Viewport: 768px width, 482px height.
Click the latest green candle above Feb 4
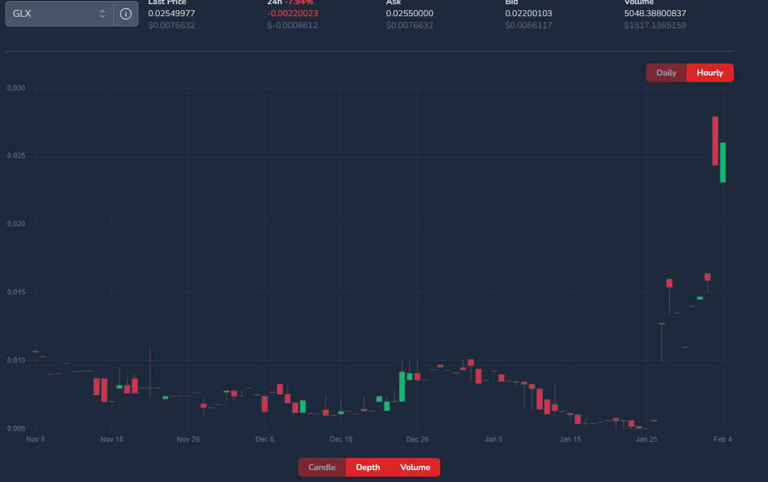[723, 162]
